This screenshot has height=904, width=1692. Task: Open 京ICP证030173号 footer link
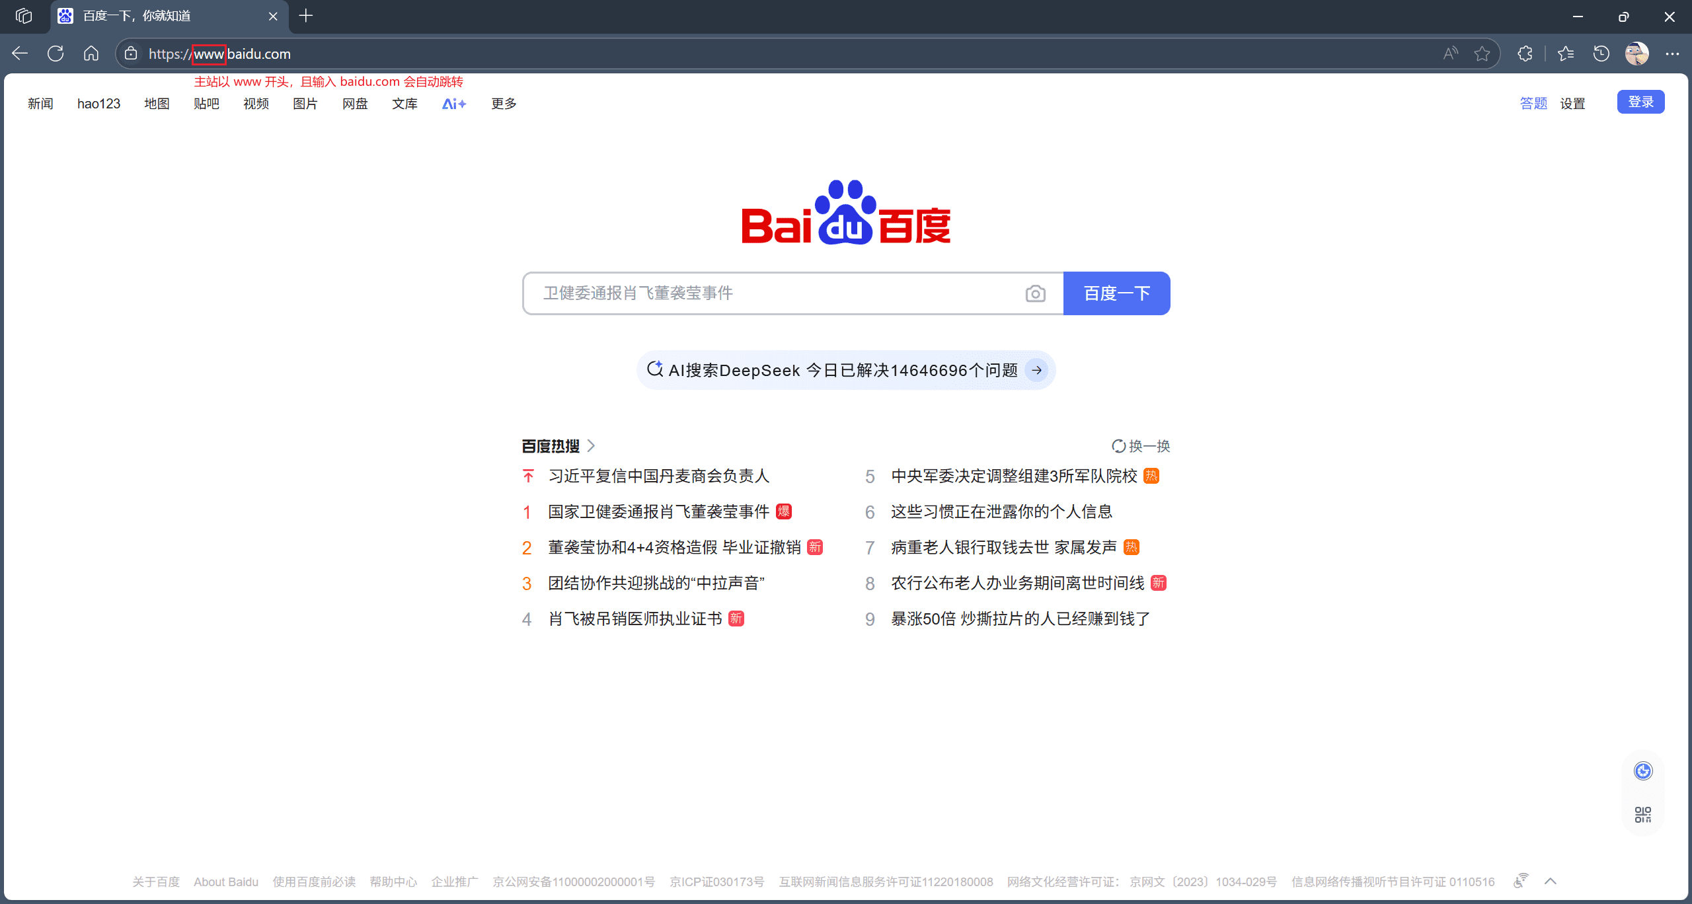(x=716, y=882)
